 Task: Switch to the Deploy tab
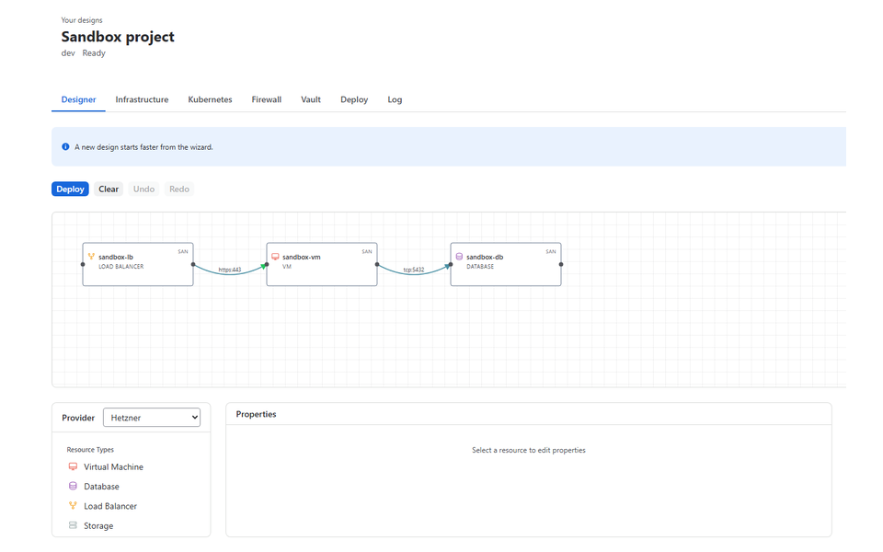pyautogui.click(x=354, y=99)
